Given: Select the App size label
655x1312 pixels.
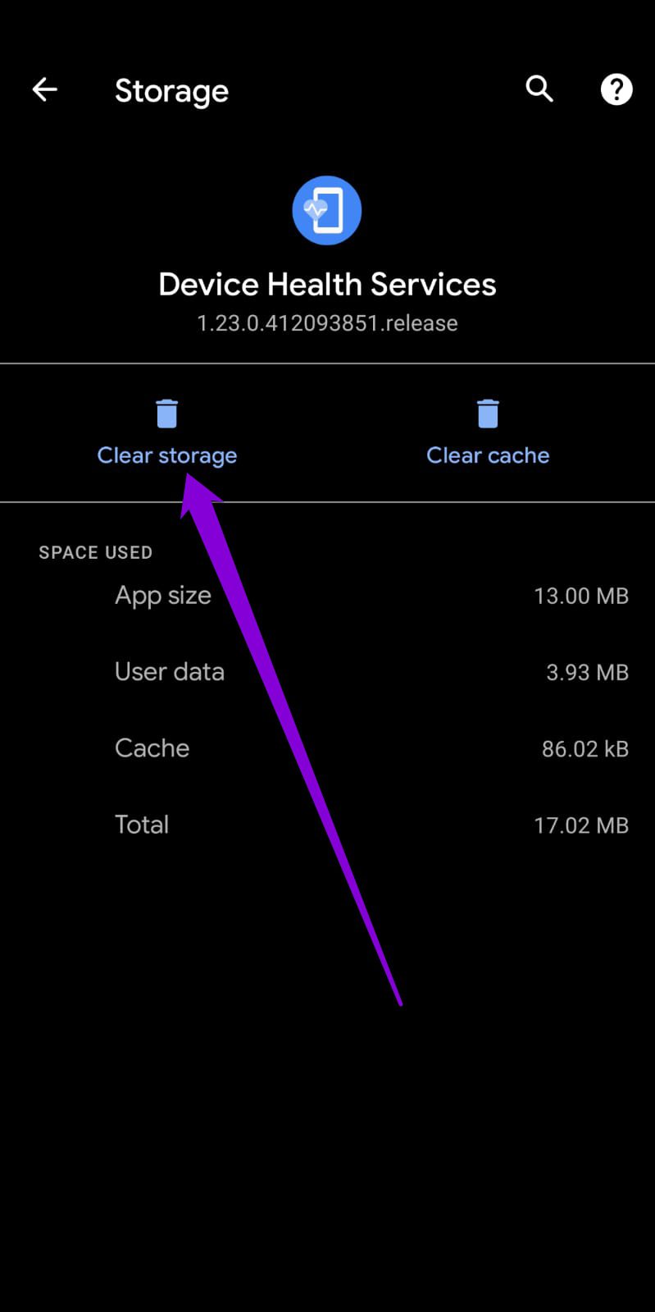Looking at the screenshot, I should coord(163,595).
